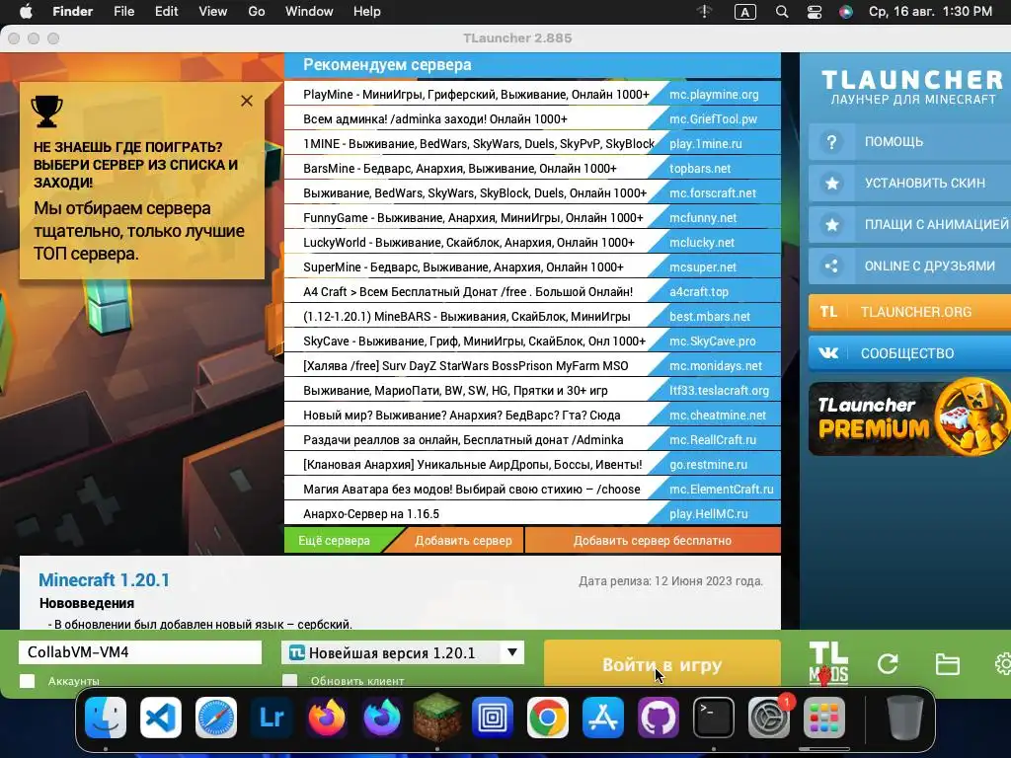Open the game folder icon
1011x758 pixels.
(x=947, y=664)
